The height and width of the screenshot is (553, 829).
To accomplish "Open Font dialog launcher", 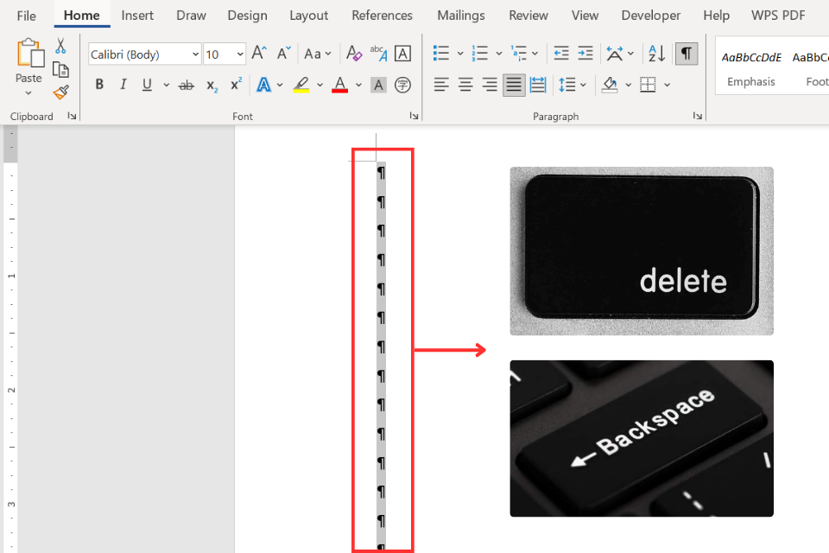I will tap(414, 116).
